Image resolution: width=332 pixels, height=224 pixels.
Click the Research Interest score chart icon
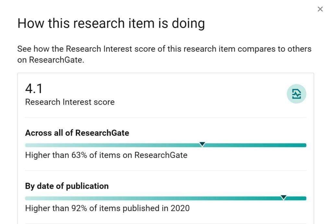(x=296, y=94)
